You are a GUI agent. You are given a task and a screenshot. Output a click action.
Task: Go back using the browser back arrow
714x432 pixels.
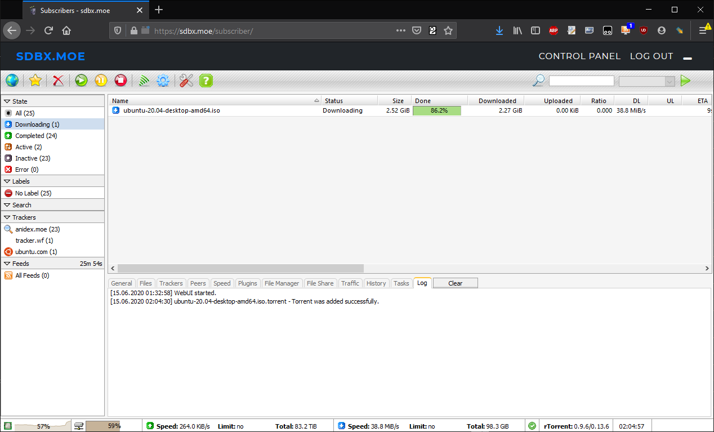pos(12,30)
